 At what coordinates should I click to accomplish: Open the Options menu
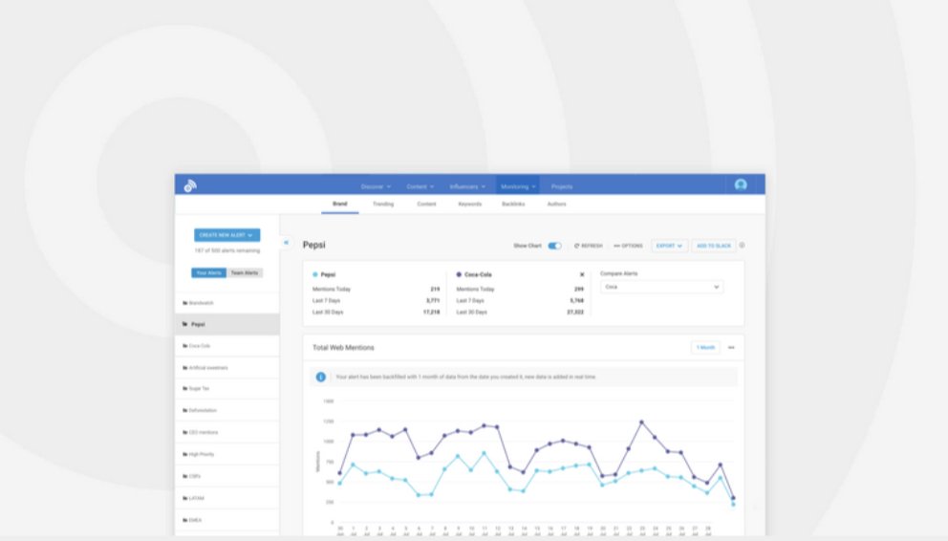pos(628,246)
